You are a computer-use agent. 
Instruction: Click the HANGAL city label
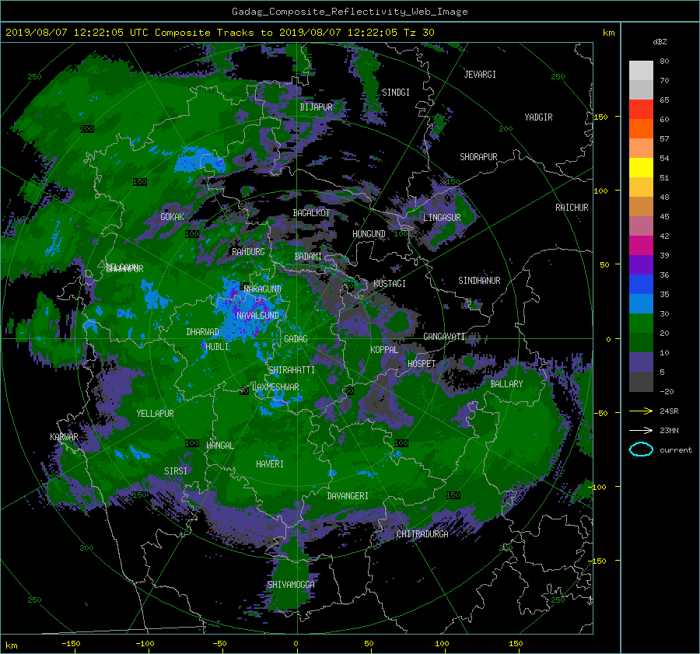[220, 446]
